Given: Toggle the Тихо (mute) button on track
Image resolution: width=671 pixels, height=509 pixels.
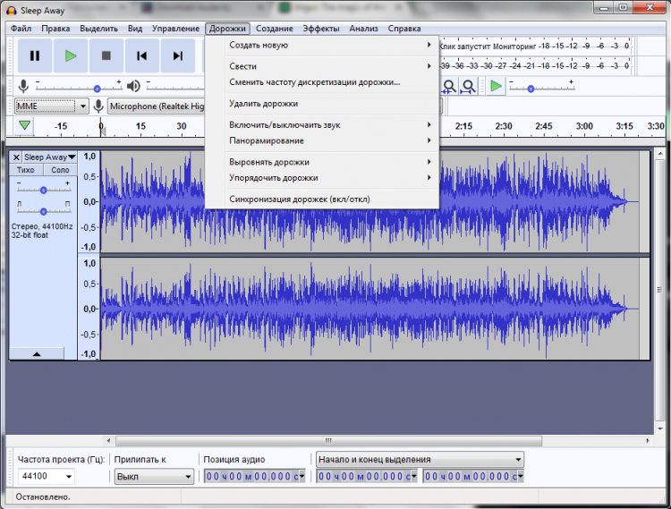Looking at the screenshot, I should pyautogui.click(x=27, y=170).
